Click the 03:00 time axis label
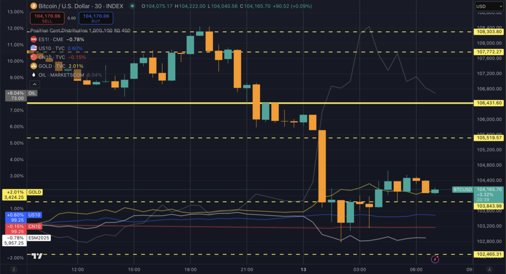Viewport: 506px width, 274px height. [x=360, y=270]
